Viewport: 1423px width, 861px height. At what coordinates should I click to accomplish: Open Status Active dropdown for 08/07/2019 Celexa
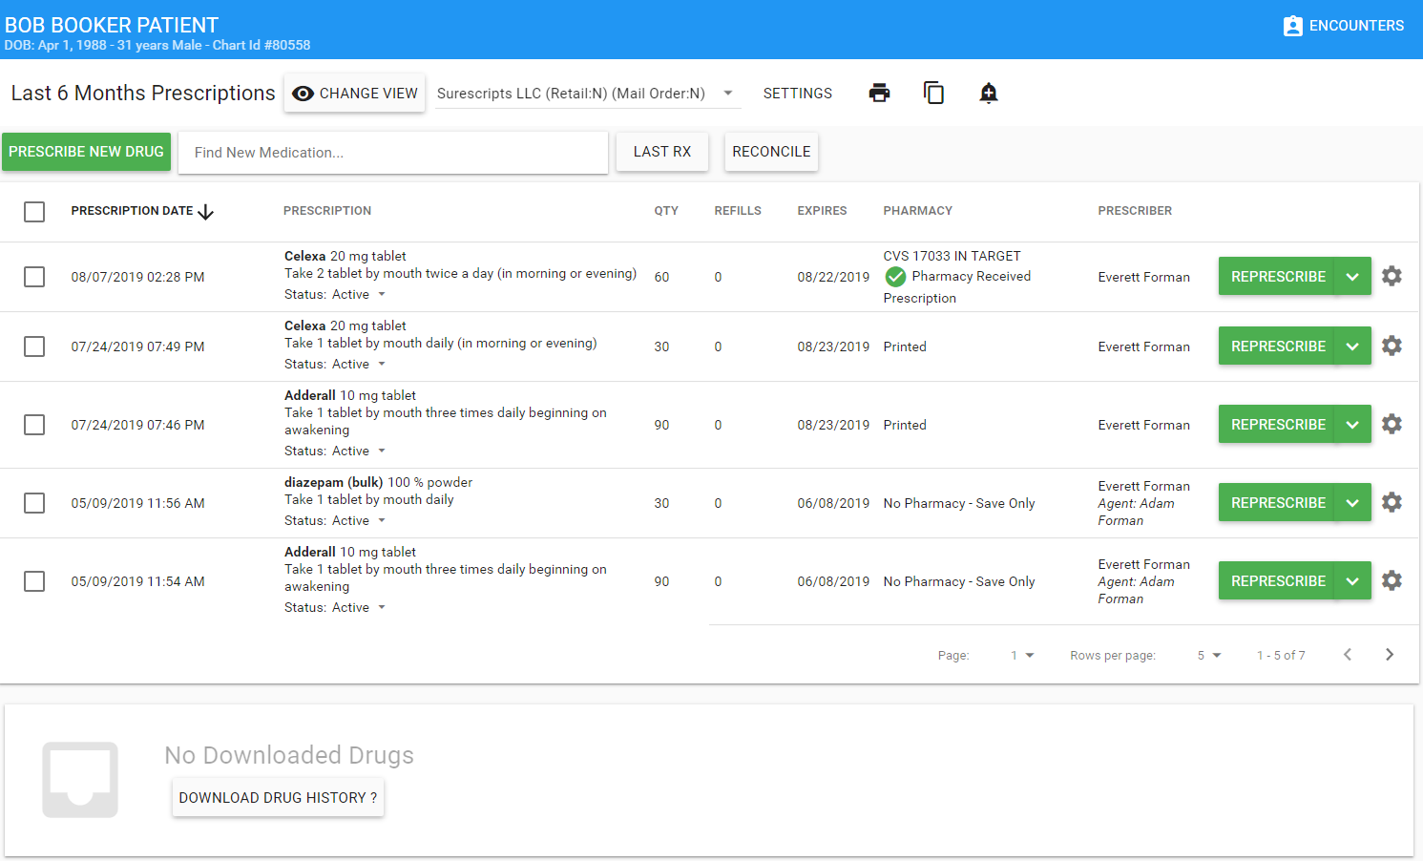coord(359,295)
